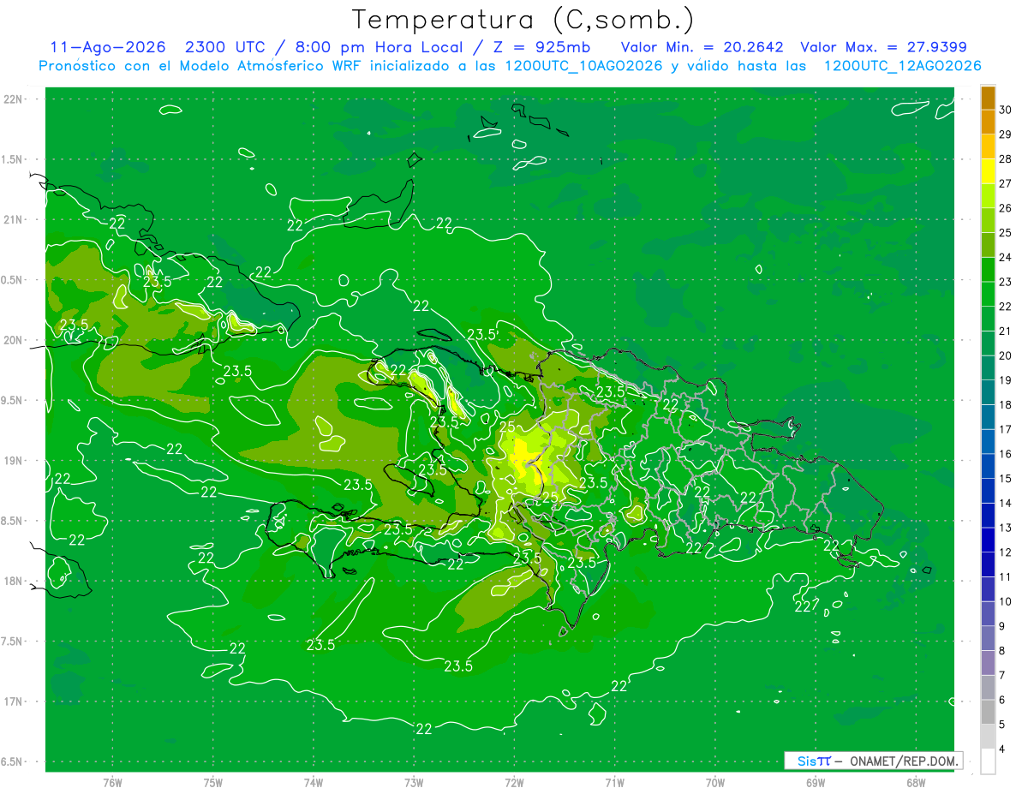Click the '7.5N' latitude axis label
The height and width of the screenshot is (794, 1028).
tap(13, 642)
